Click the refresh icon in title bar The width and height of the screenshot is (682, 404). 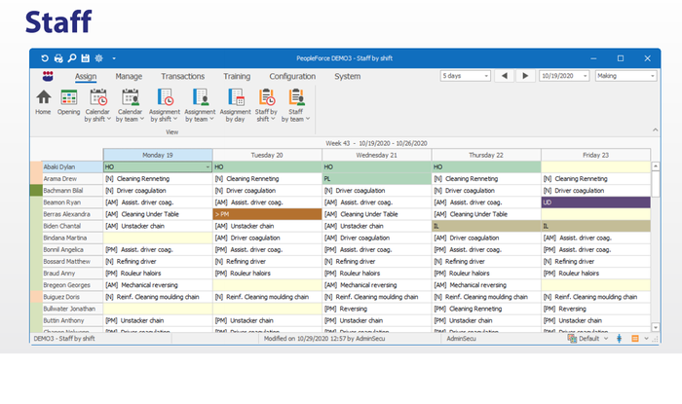[45, 58]
